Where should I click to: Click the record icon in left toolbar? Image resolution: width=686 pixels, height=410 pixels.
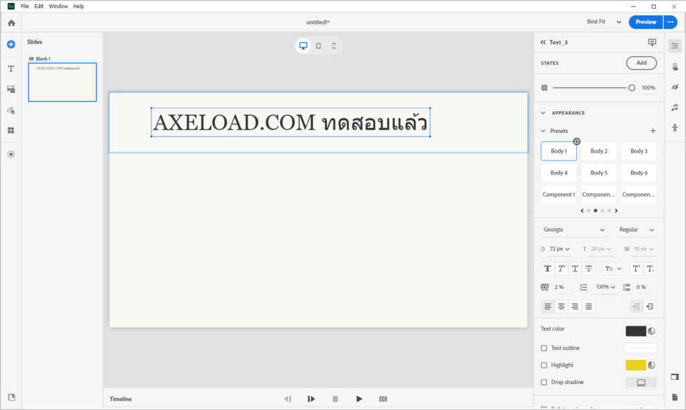[x=11, y=154]
